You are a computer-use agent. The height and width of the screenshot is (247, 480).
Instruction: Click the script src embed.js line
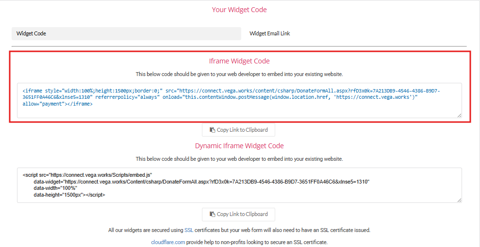coord(87,175)
